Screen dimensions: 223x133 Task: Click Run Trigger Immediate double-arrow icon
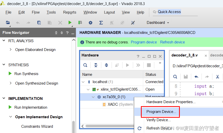138,65
